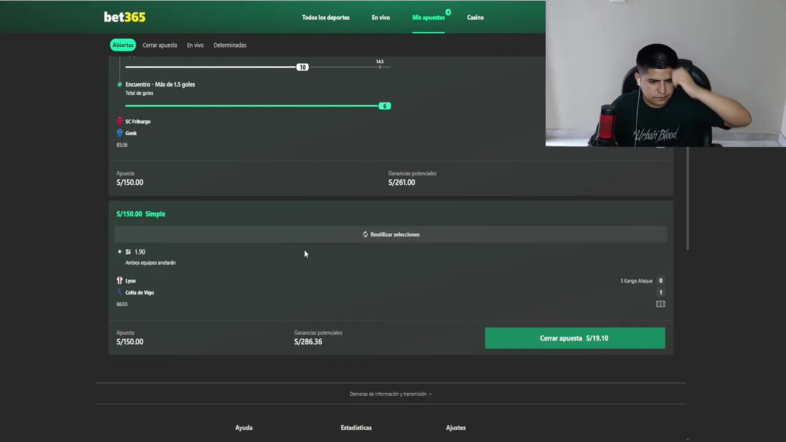Click the Celta de Vigo team name

click(139, 292)
